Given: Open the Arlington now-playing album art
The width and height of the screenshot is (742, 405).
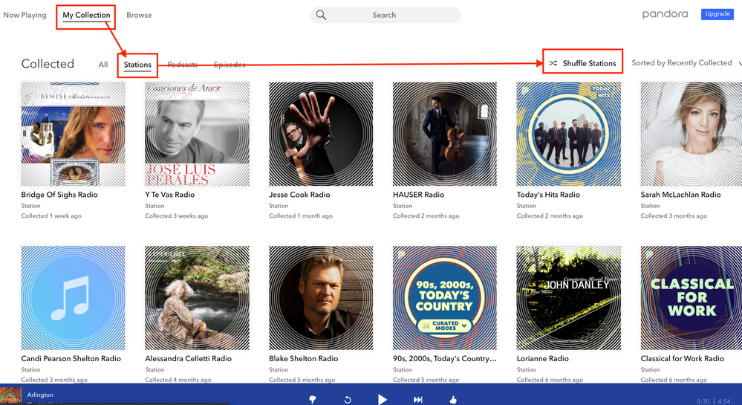Looking at the screenshot, I should pos(10,395).
